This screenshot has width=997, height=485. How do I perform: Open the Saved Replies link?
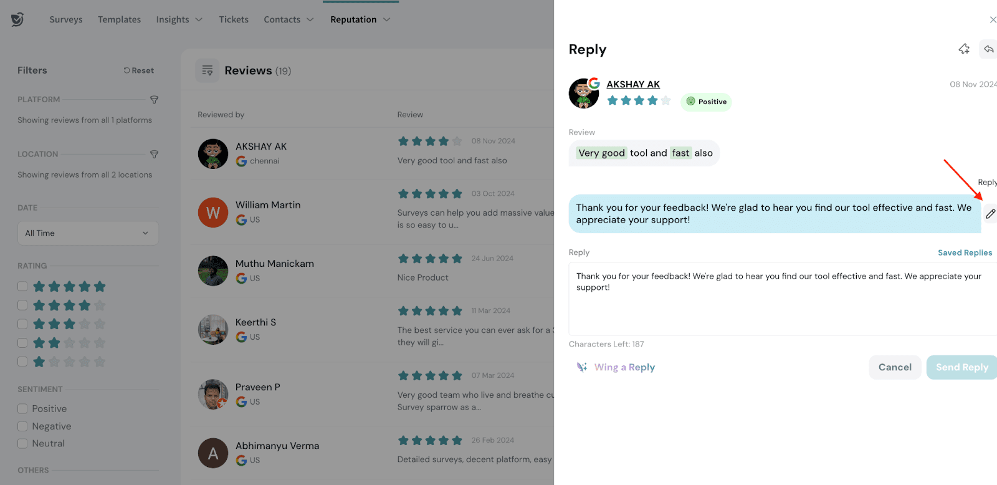pos(965,252)
